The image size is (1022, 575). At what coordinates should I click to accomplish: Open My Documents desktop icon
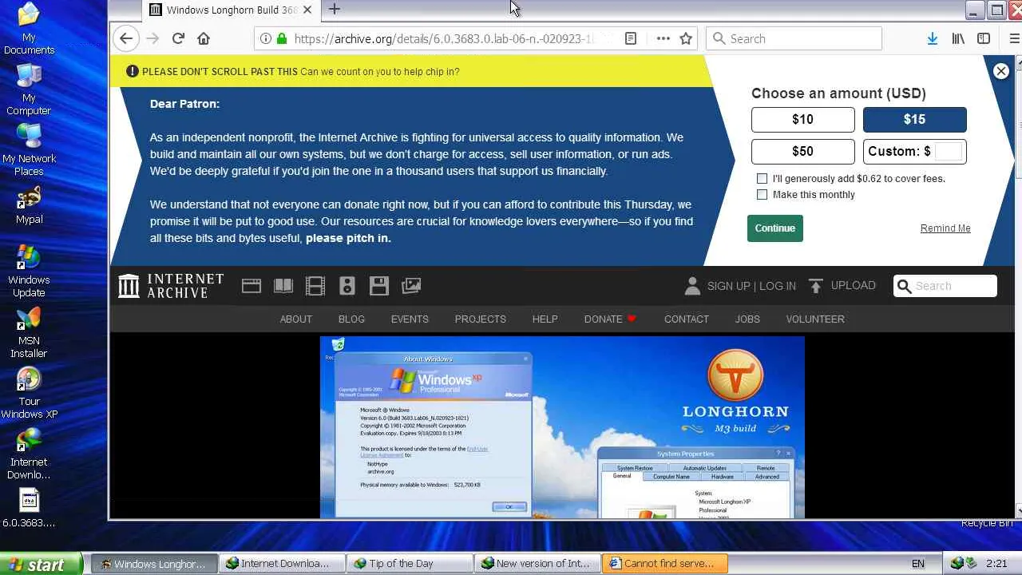29,29
